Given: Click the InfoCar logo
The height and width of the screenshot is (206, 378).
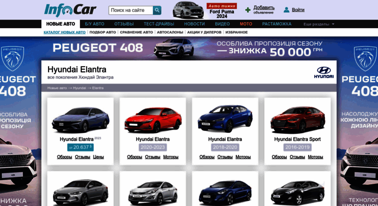Looking at the screenshot, I should [70, 10].
